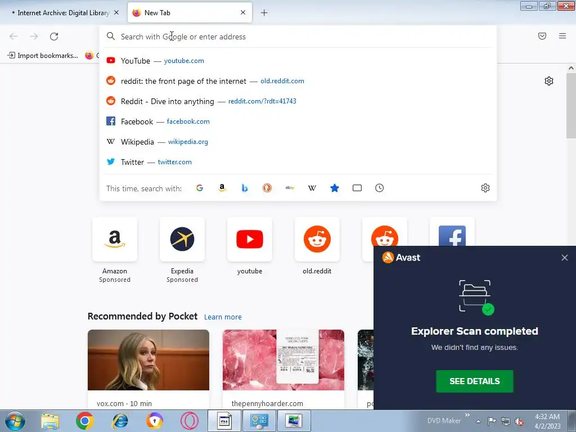Click the network tray icon

pos(506,421)
